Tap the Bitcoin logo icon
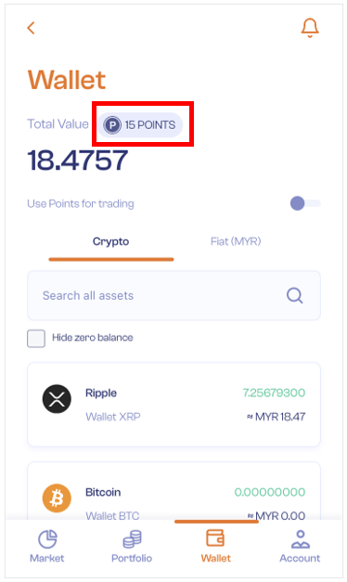Image resolution: width=347 pixels, height=582 pixels. (57, 498)
